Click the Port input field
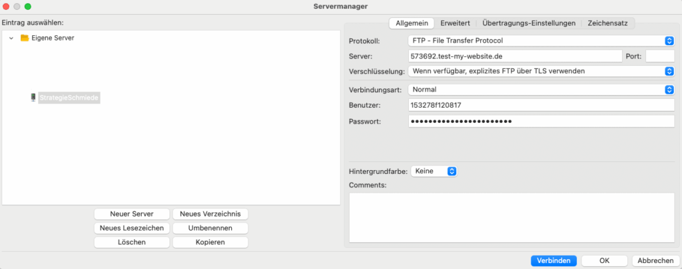 [659, 56]
